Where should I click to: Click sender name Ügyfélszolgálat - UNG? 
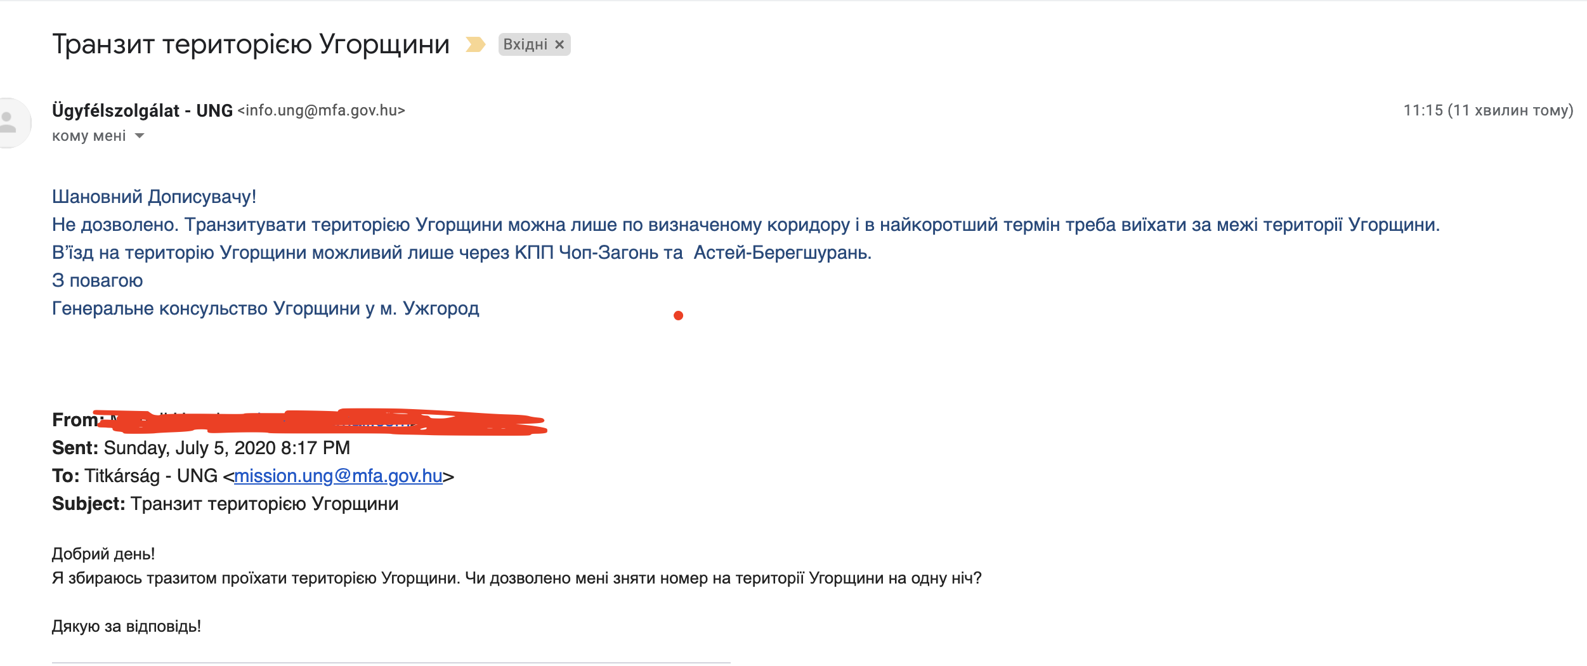click(142, 110)
